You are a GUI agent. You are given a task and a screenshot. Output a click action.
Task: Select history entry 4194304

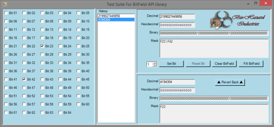tap(116, 20)
